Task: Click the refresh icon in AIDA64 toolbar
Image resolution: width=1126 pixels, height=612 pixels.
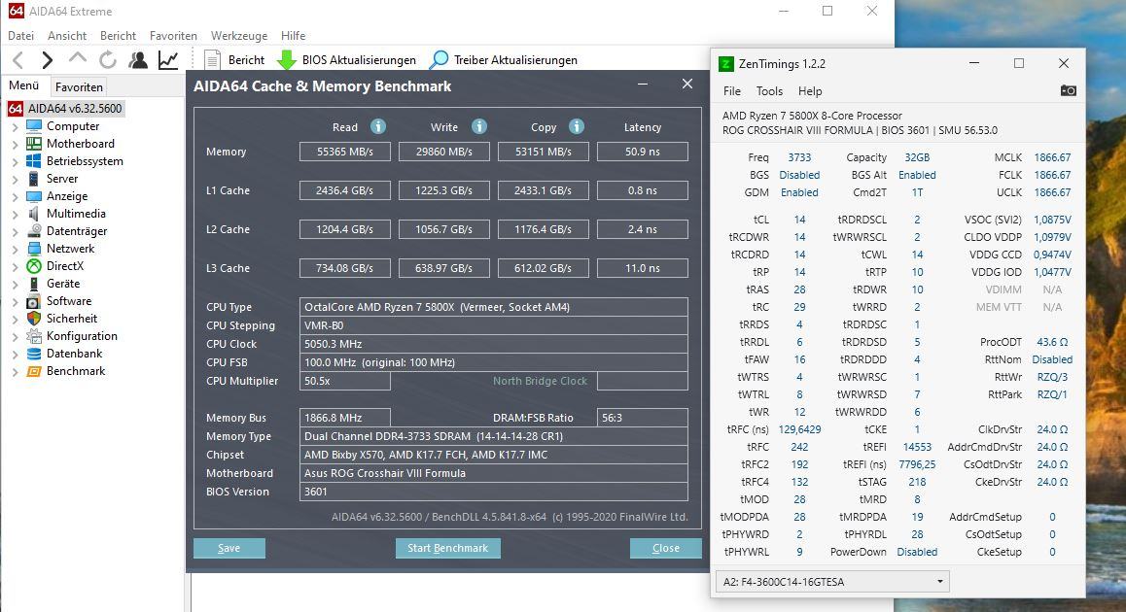Action: coord(108,60)
